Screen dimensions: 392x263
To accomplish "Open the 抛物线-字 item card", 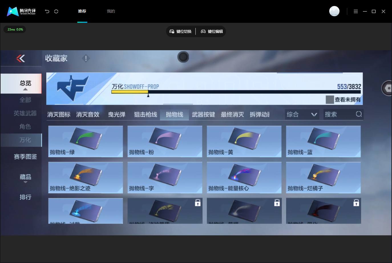I will tap(165, 177).
